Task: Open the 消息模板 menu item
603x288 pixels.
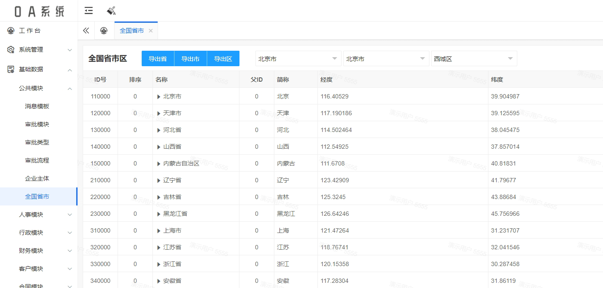Action: point(37,106)
